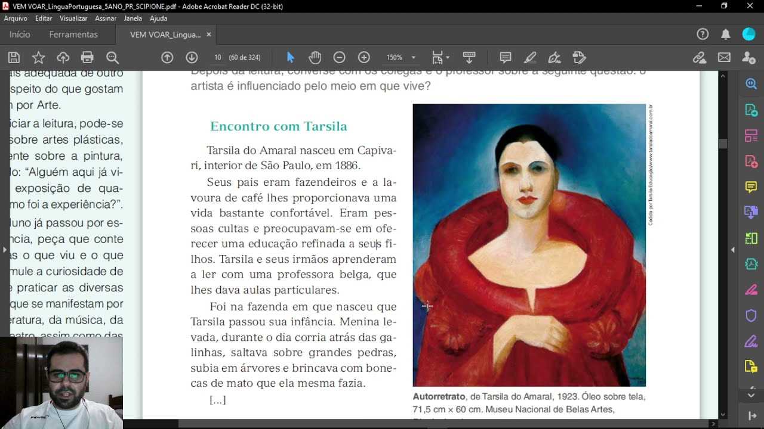Collapse the right tools pane arrow button
764x429 pixels.
[x=751, y=416]
